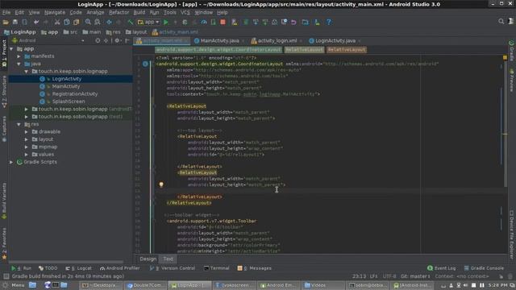516x290 pixels.
Task: Click the yellow inspection status indicator
Action: pyautogui.click(x=506, y=58)
